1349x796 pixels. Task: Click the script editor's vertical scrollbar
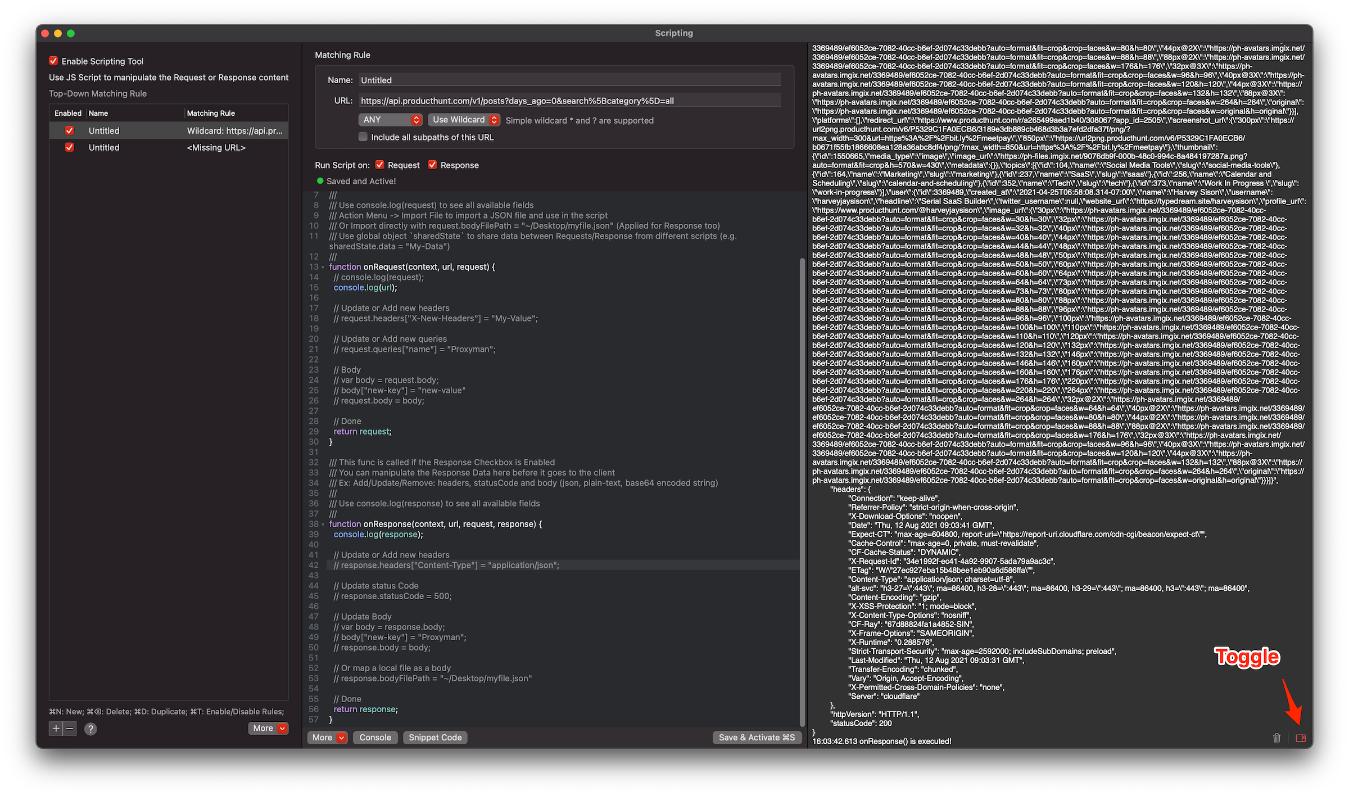click(803, 394)
